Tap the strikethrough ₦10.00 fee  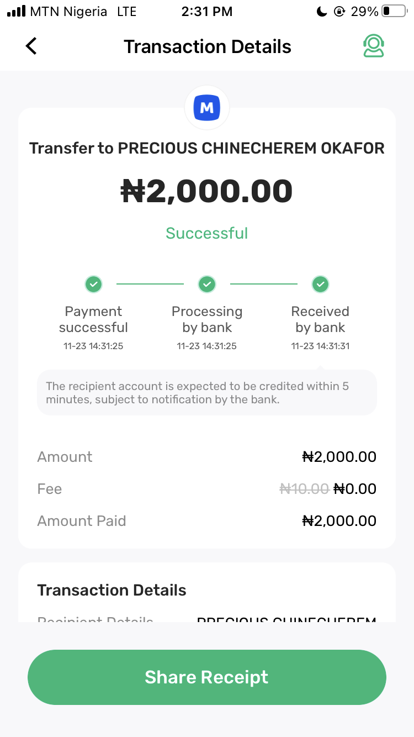coord(304,489)
